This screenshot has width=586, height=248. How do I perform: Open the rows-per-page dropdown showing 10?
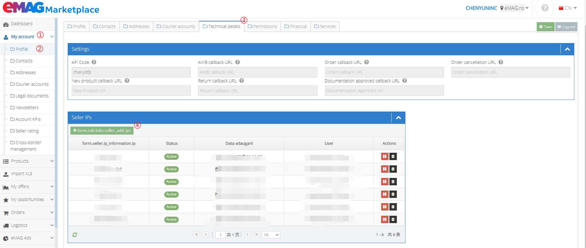click(x=271, y=235)
